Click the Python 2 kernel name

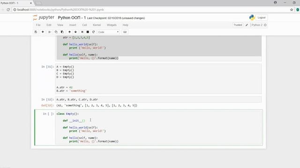pos(257,25)
